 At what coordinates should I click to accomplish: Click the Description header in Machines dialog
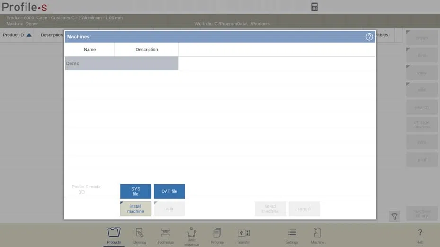click(x=147, y=49)
